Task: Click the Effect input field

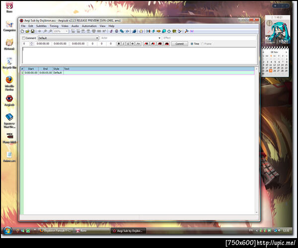Action: click(210, 38)
